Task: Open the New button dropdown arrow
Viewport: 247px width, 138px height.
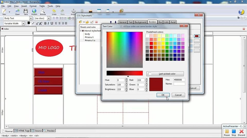Action: tap(10, 12)
